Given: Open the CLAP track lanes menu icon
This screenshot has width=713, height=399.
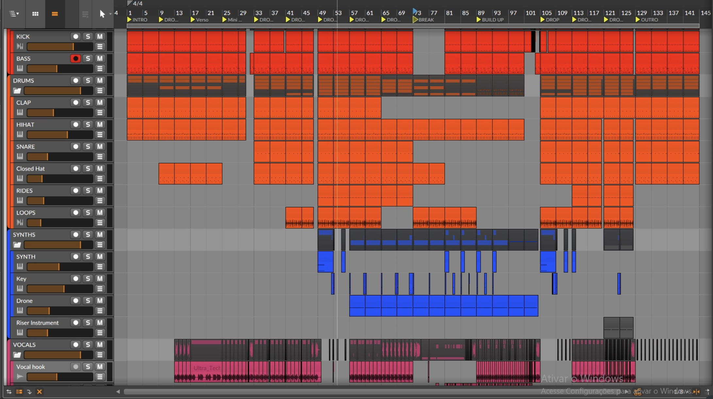Looking at the screenshot, I should pos(100,113).
